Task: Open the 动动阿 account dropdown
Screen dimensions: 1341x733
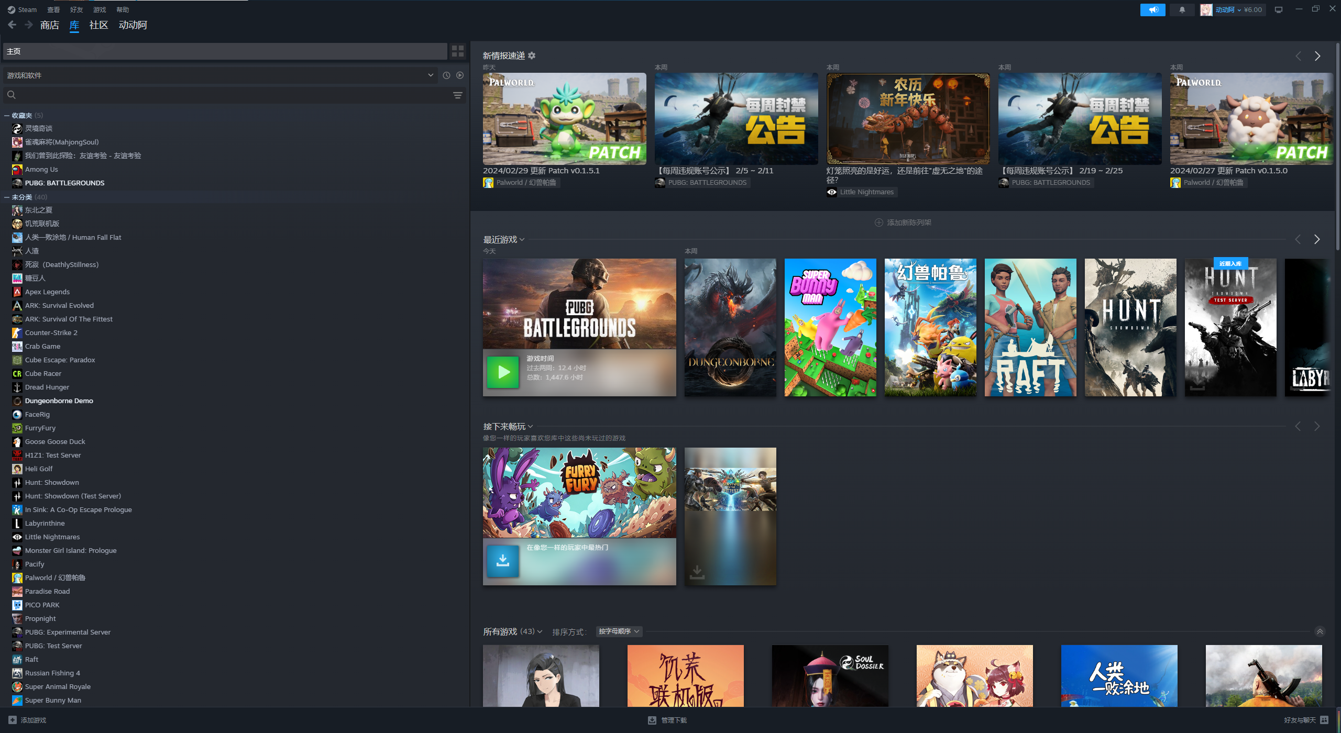Action: tap(1233, 9)
